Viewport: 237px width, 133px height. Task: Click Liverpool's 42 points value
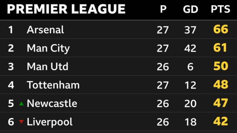tap(221, 121)
